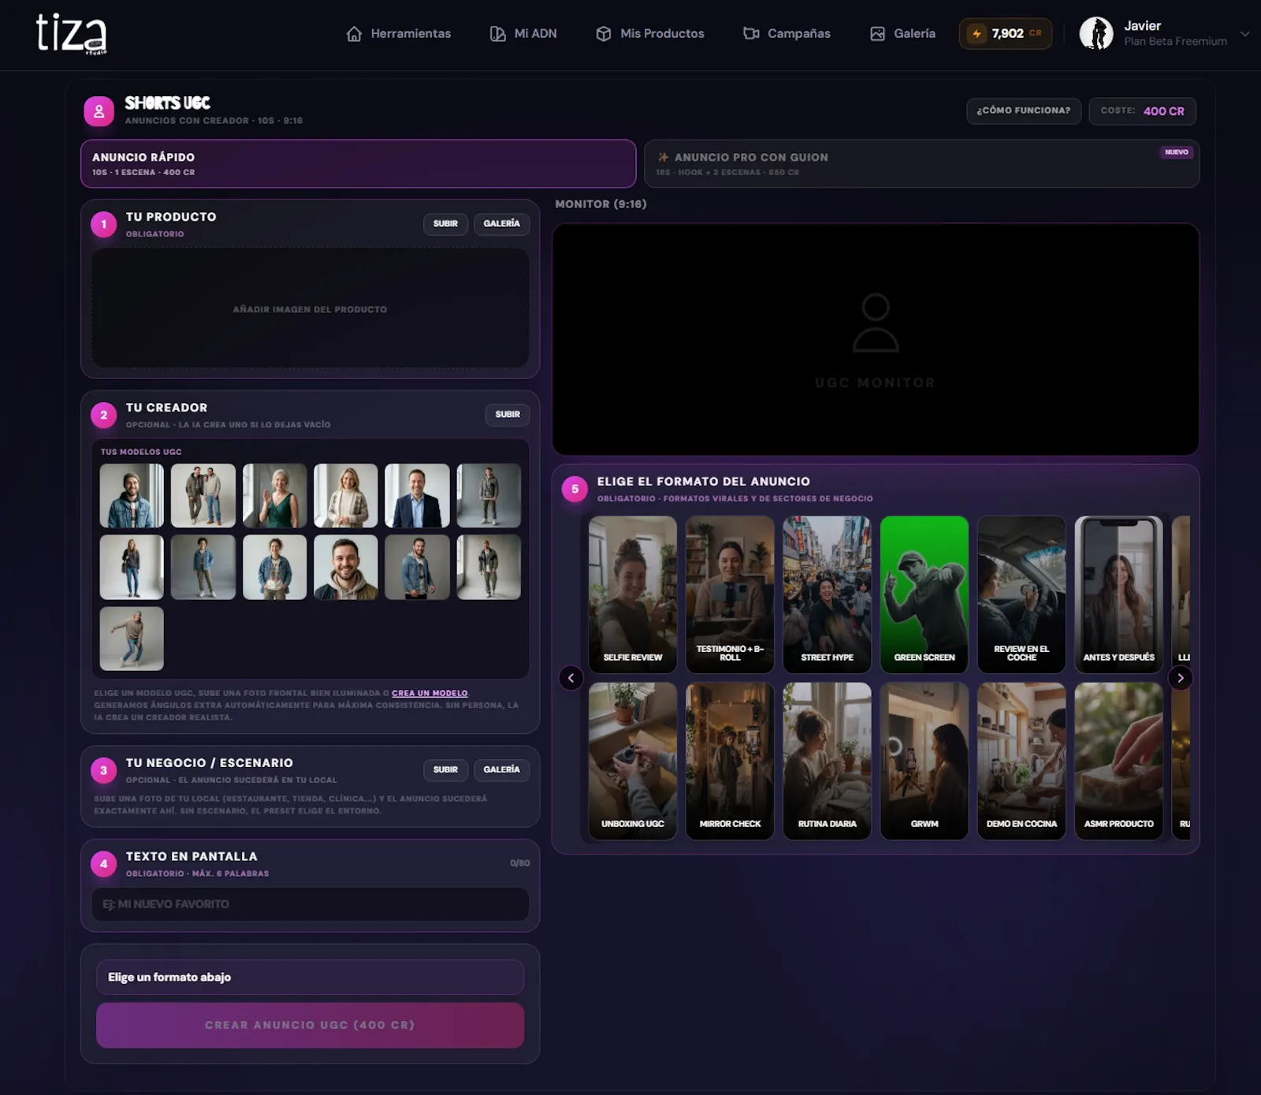
Task: Open Galería in Tu Negocio / Escenario
Action: pyautogui.click(x=502, y=770)
